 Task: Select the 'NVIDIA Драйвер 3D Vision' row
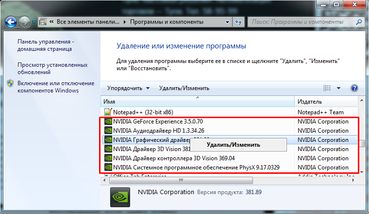tap(152, 149)
